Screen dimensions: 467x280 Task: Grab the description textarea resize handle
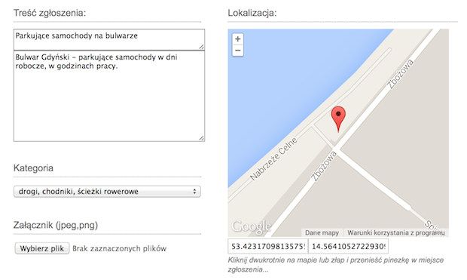coord(202,138)
